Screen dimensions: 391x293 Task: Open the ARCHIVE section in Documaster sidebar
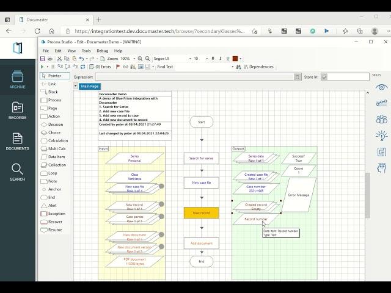18,79
